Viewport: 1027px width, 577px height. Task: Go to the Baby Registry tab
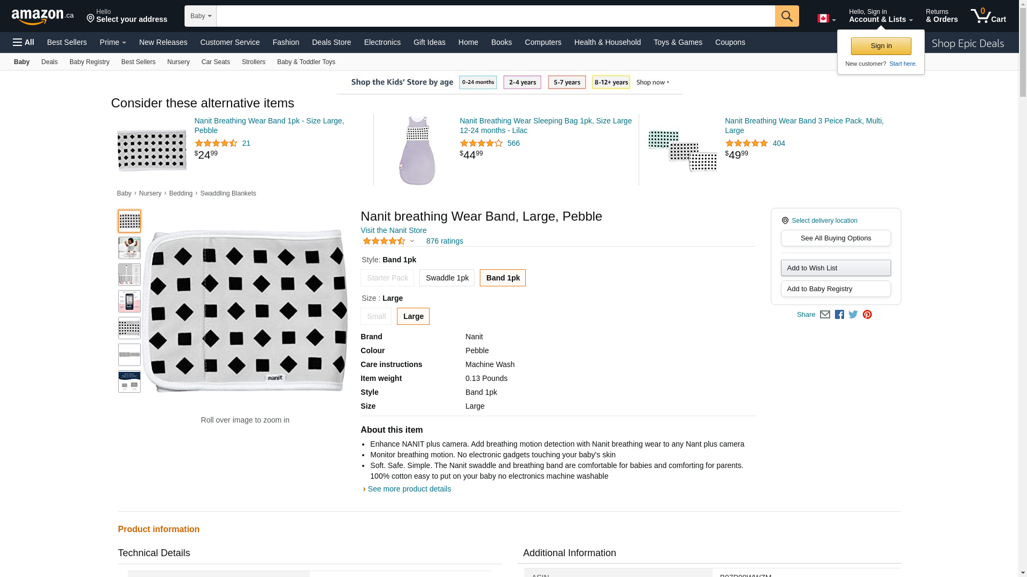(89, 62)
